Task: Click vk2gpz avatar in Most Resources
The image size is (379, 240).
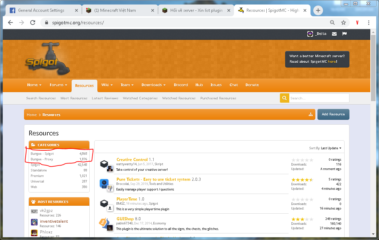Action: (34, 211)
